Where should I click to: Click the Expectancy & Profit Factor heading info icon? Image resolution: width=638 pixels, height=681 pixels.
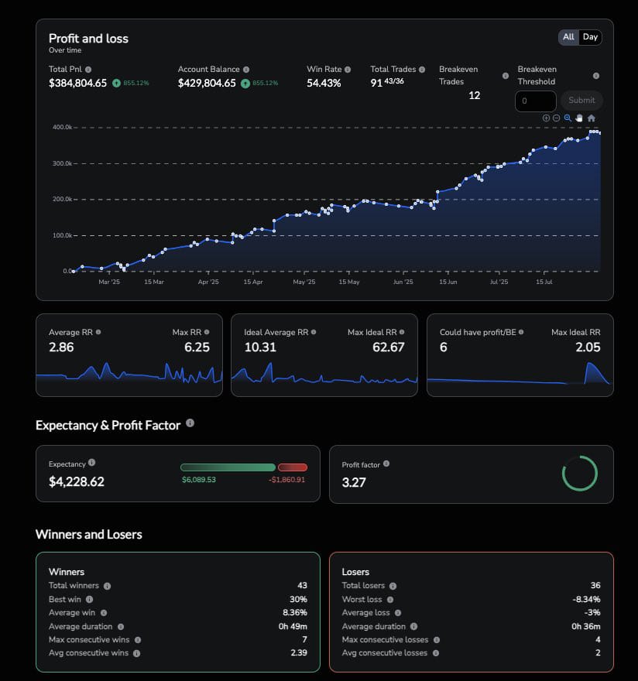click(190, 424)
